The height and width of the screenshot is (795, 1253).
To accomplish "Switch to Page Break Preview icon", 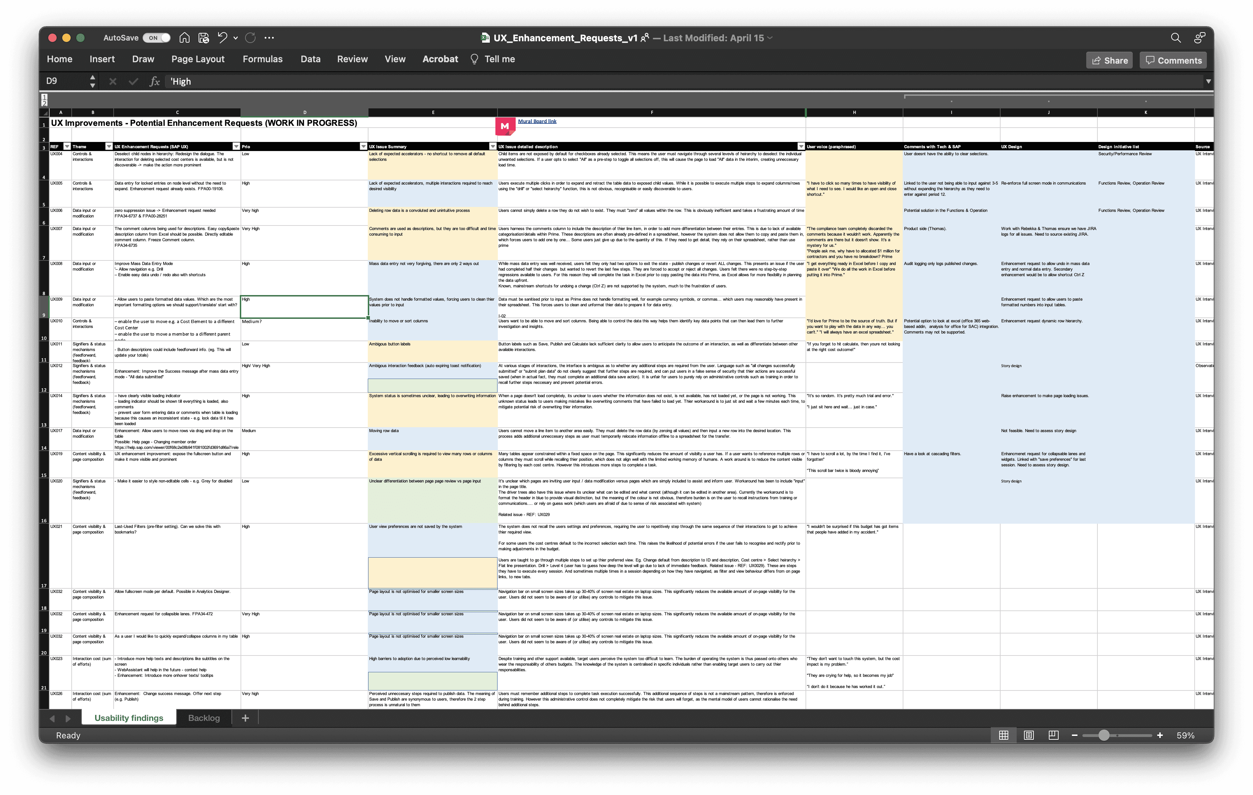I will (x=1053, y=735).
